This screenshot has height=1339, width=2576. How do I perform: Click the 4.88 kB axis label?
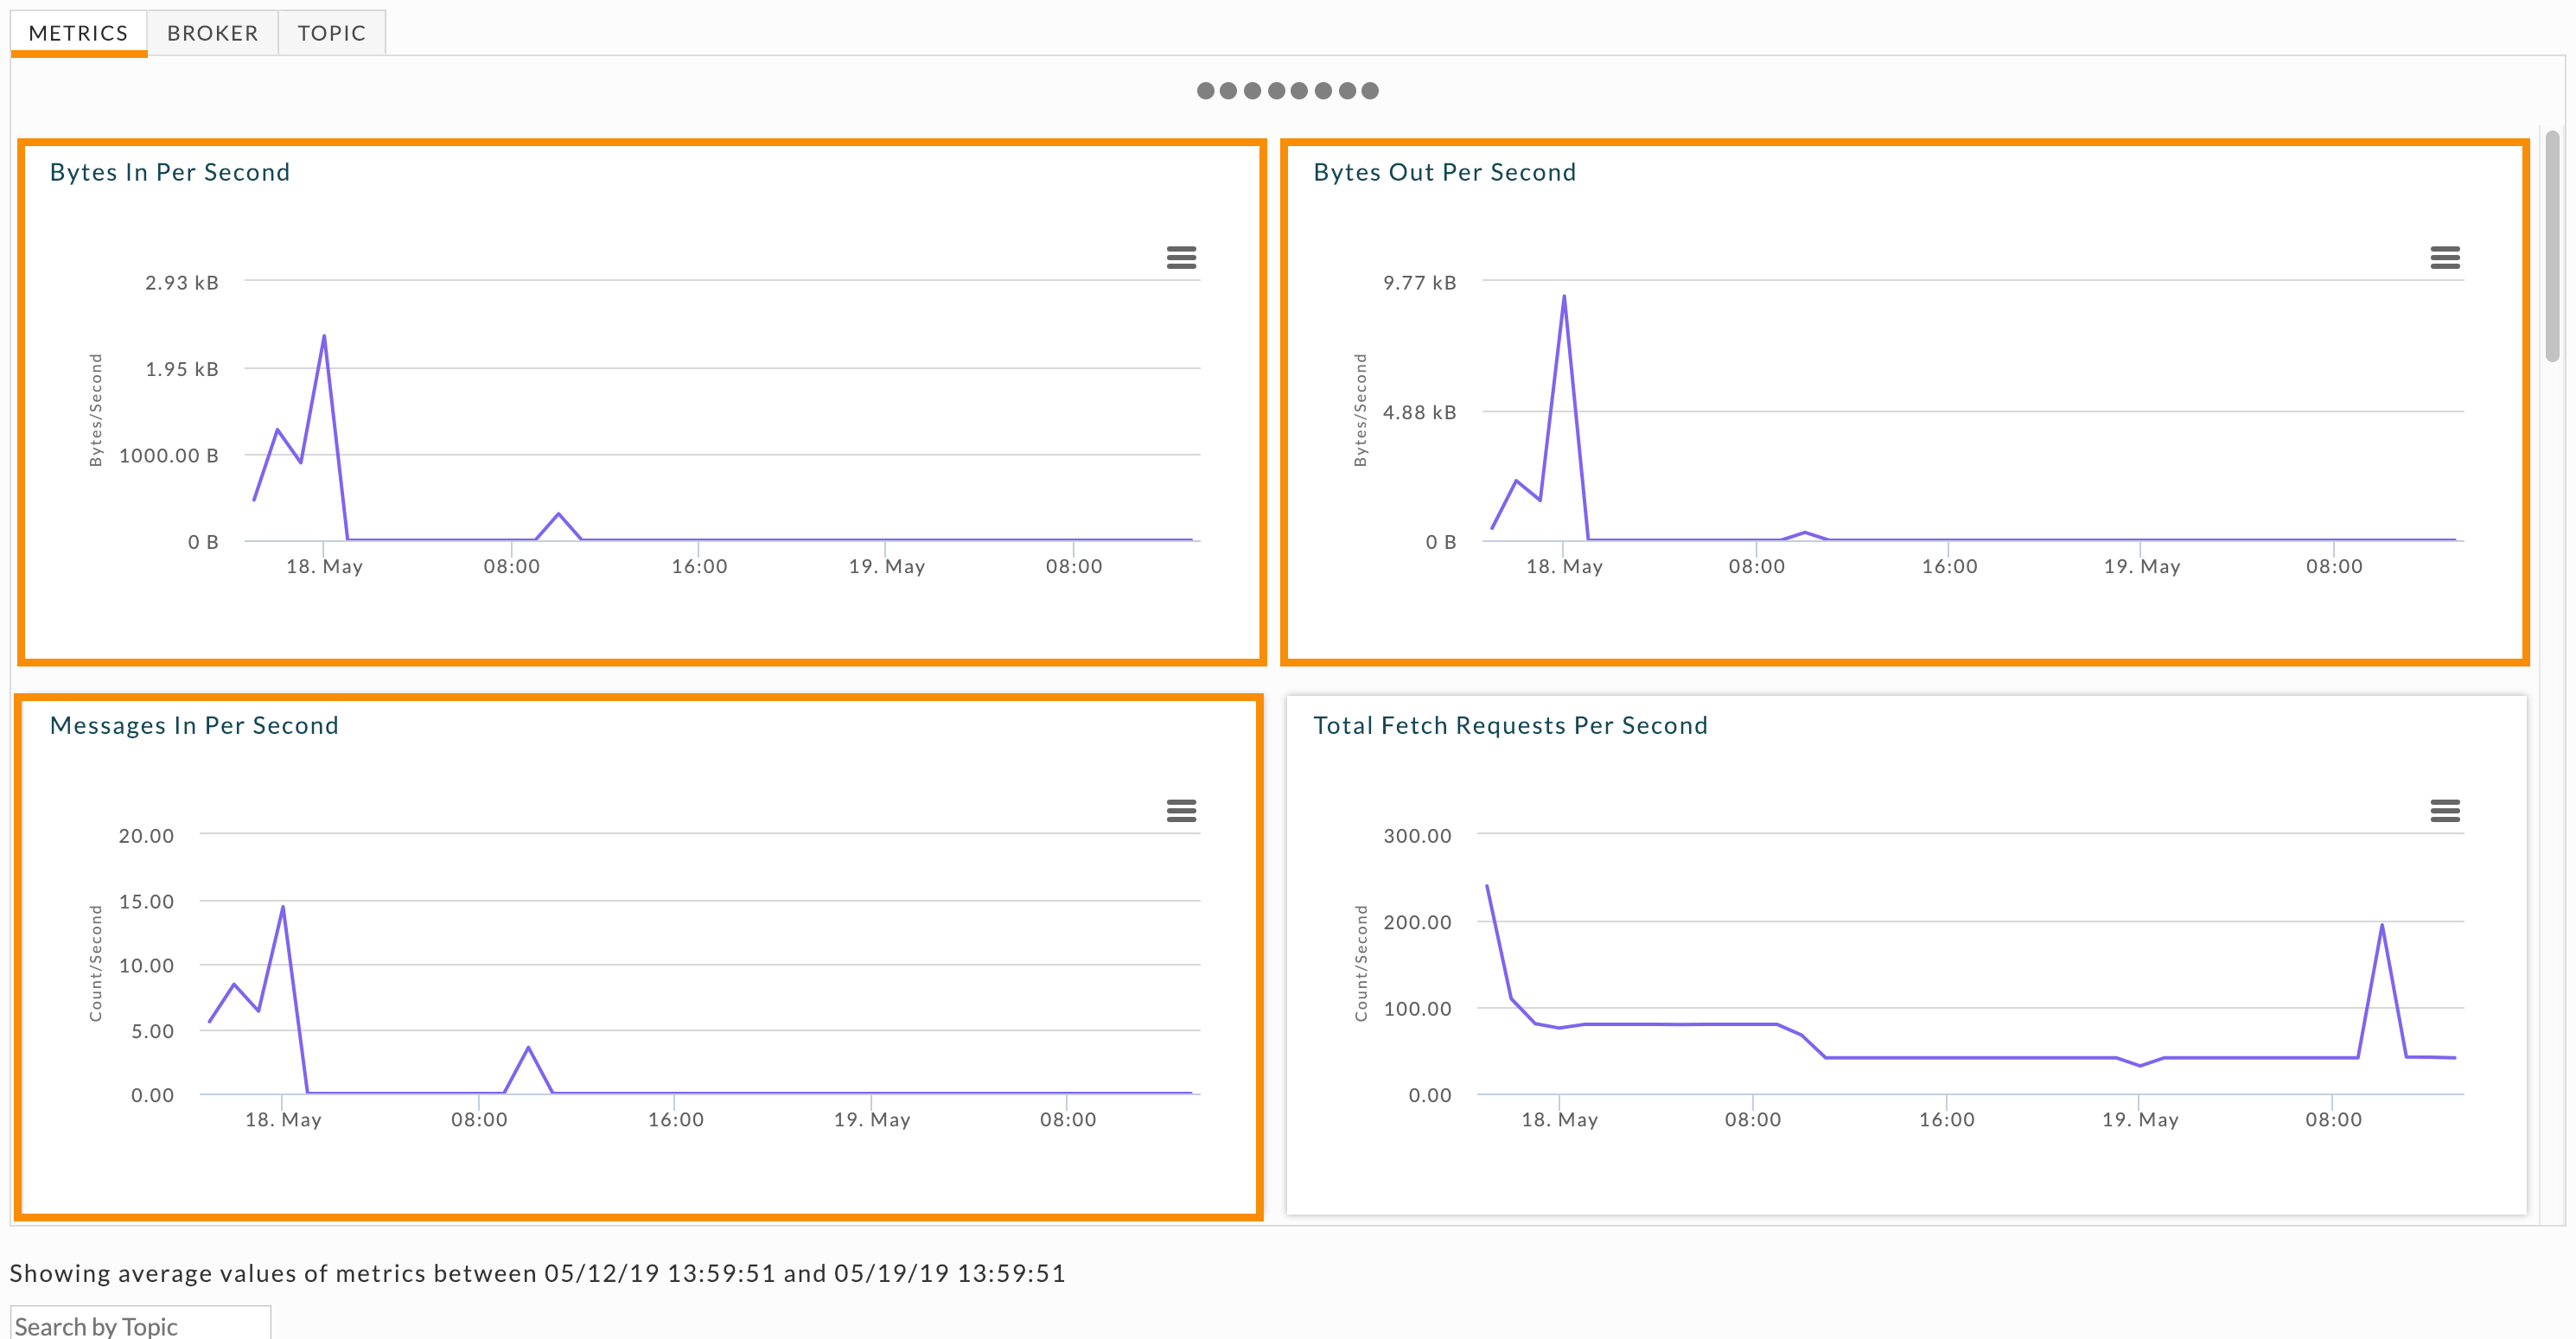1419,412
